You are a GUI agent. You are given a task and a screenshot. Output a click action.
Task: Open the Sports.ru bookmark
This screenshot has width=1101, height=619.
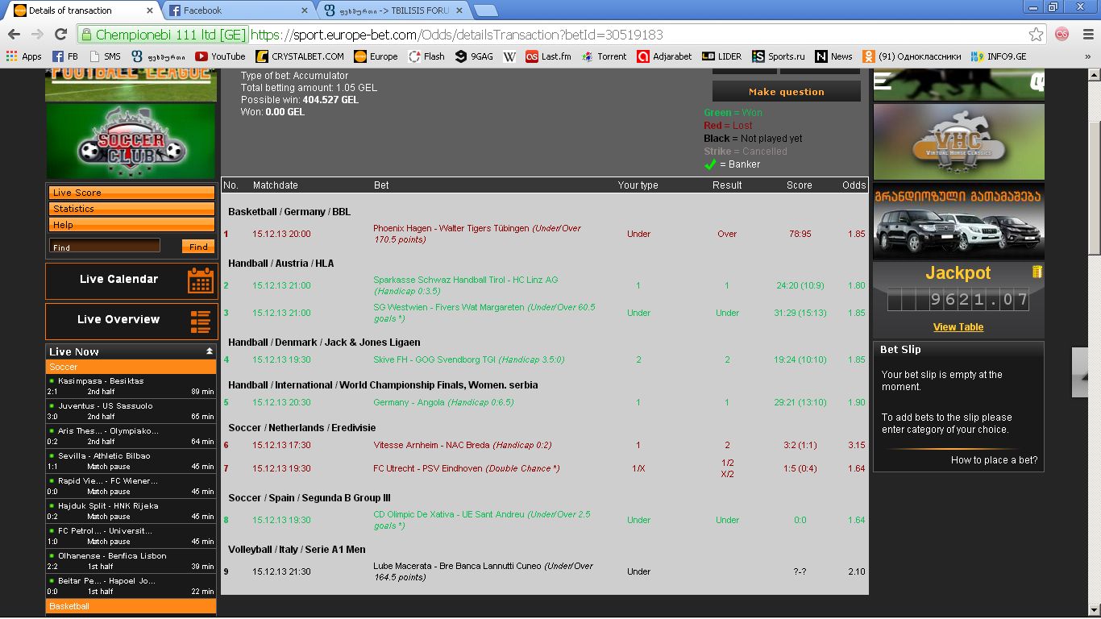[x=779, y=56]
